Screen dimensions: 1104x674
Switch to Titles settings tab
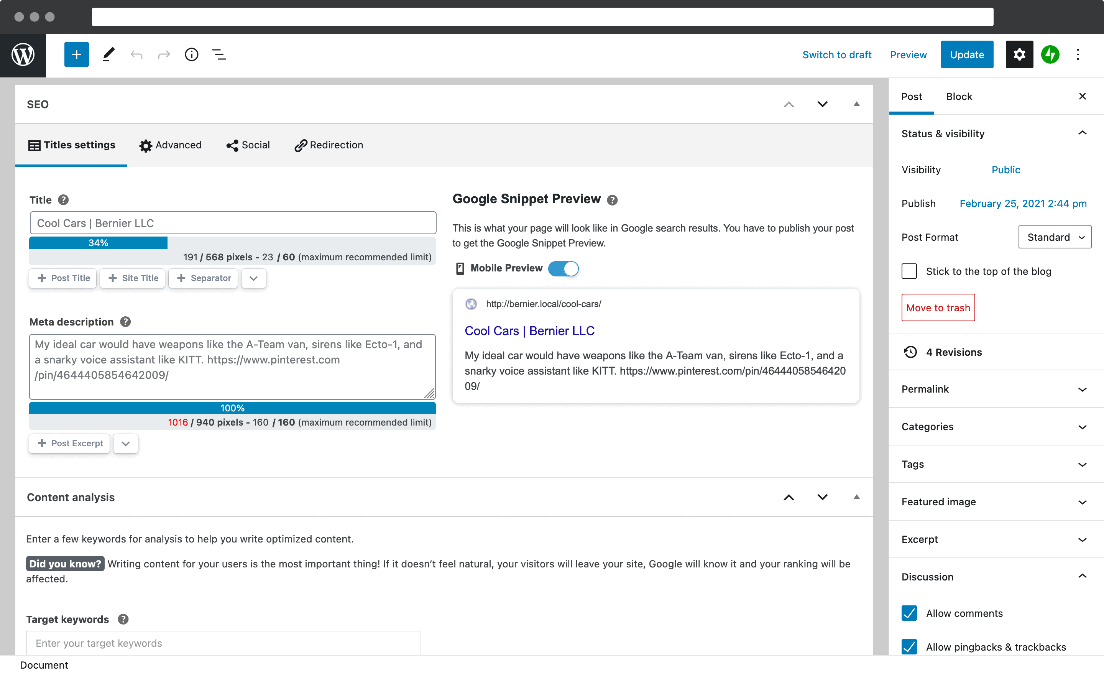(x=72, y=145)
